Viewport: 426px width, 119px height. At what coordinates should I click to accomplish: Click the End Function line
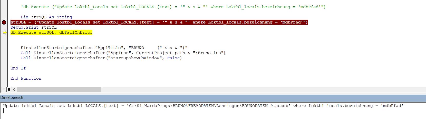click(26, 78)
